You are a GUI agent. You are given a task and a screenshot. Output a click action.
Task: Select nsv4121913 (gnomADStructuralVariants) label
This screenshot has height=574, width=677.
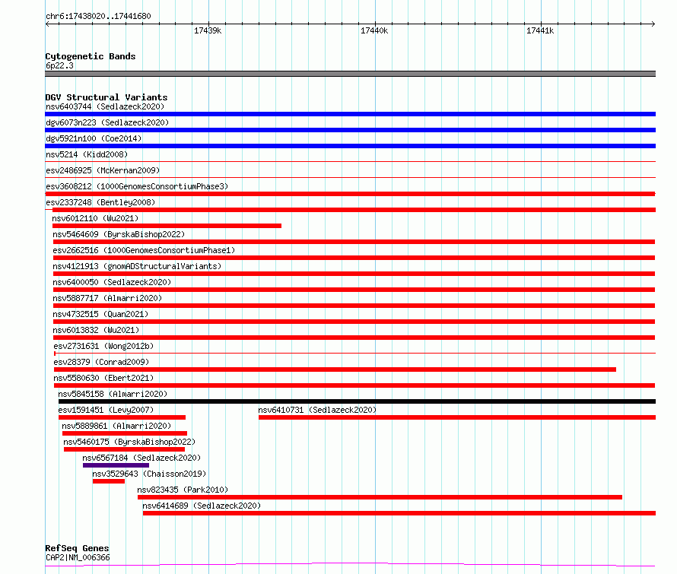pos(137,266)
